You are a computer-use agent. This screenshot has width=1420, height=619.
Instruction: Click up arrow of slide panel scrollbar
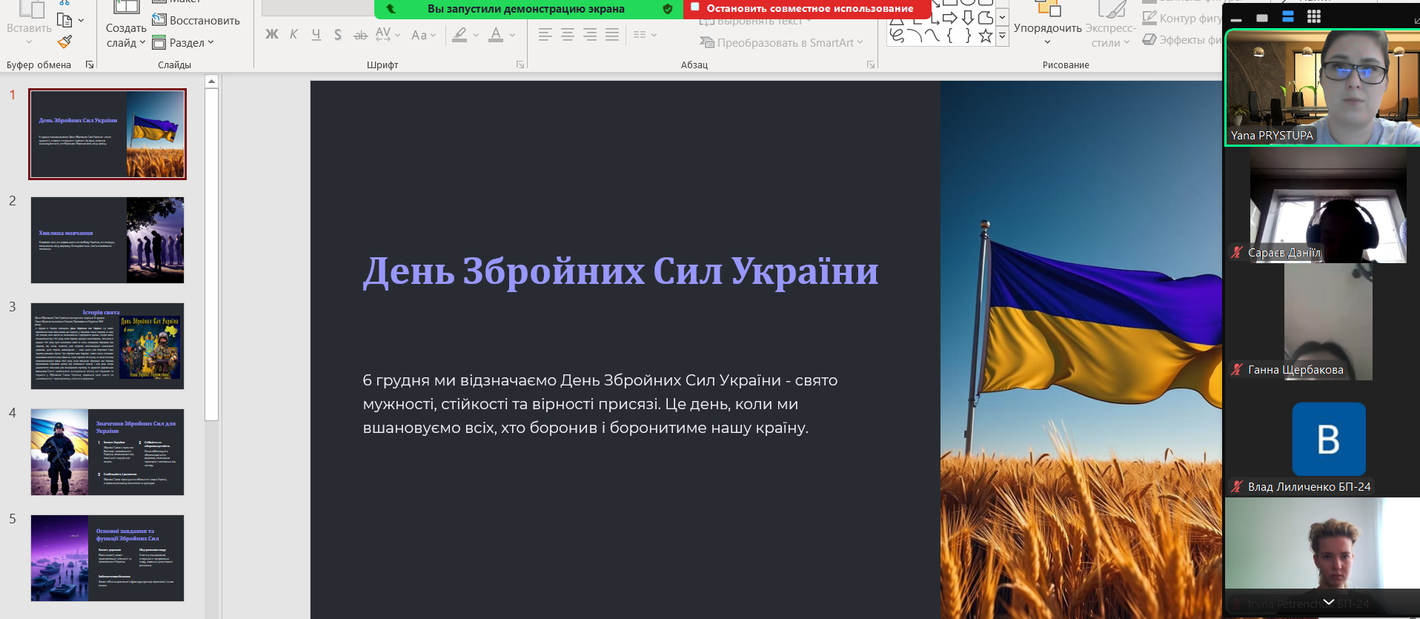(211, 82)
